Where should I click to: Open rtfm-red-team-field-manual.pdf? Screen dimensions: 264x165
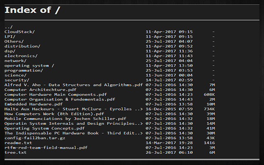(46, 148)
